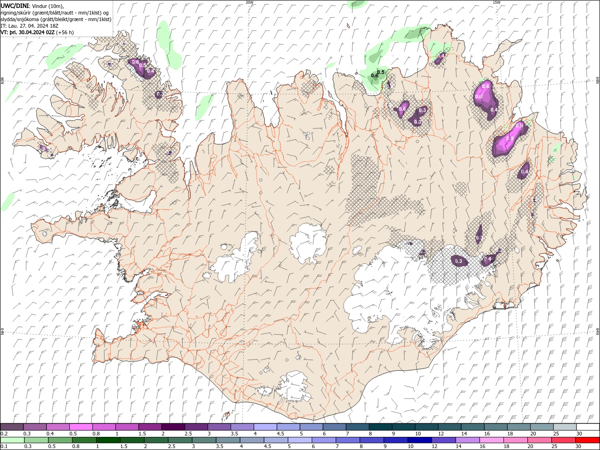600x450 pixels.
Task: Pick light pink bottom-row swatch between 16 and 18
Action: click(491, 440)
